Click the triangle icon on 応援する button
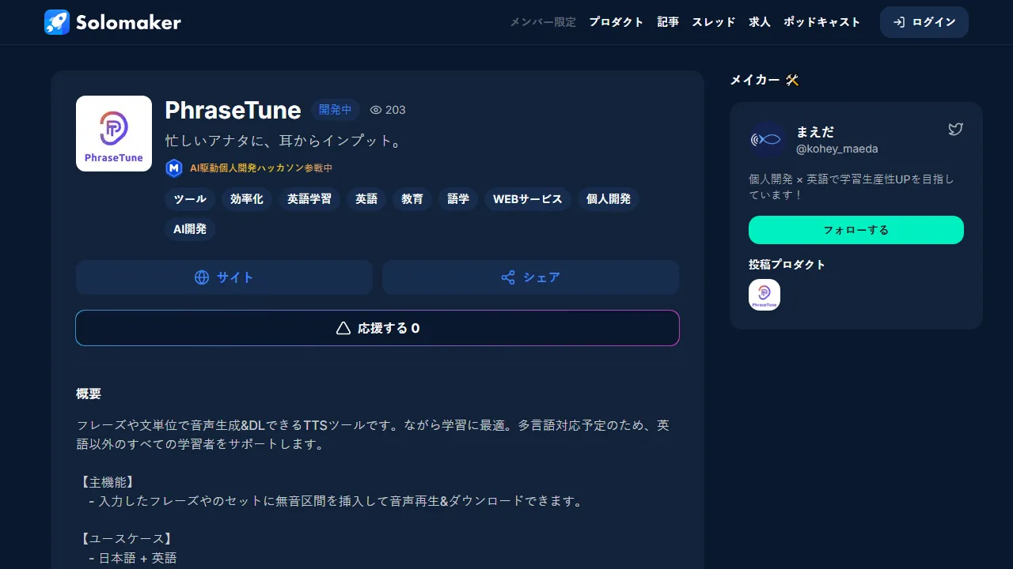This screenshot has height=569, width=1013. click(342, 327)
